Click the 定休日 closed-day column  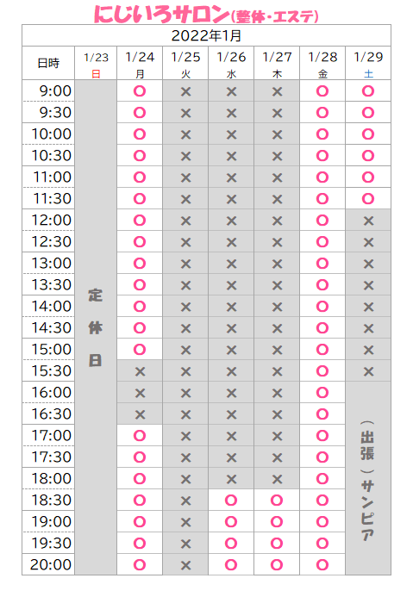(x=96, y=327)
